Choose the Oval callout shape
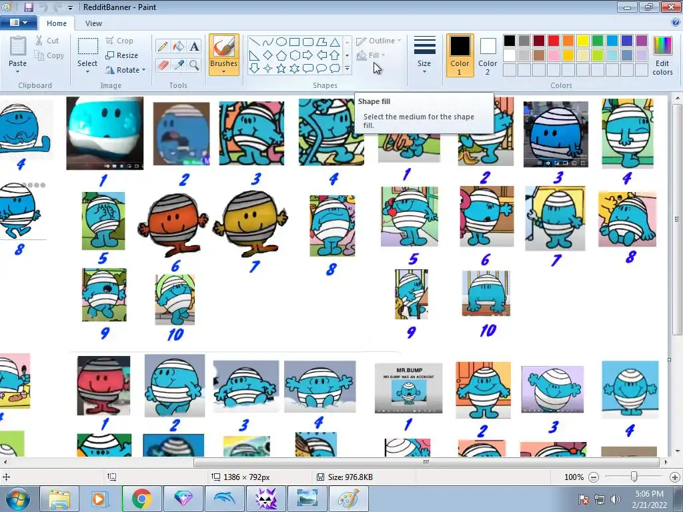The width and height of the screenshot is (683, 512). 321,69
